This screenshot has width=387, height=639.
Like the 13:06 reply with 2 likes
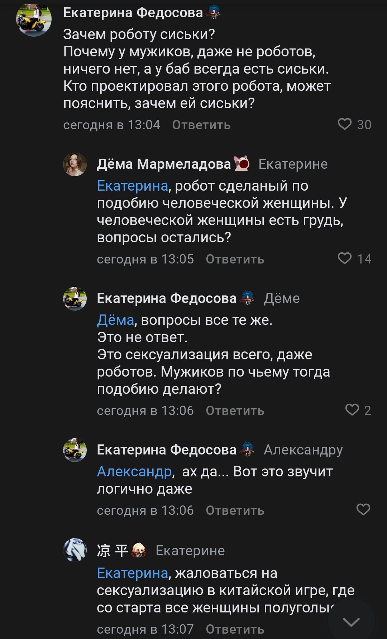pos(352,410)
